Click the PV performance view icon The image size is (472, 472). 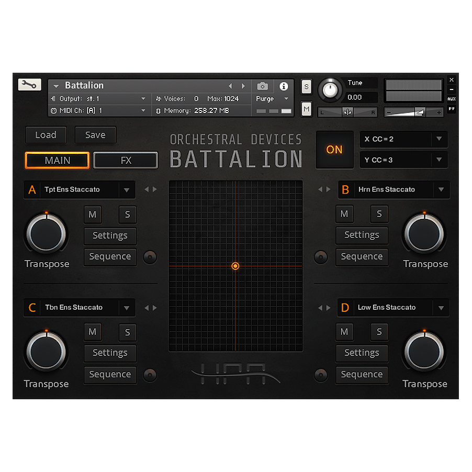(451, 109)
